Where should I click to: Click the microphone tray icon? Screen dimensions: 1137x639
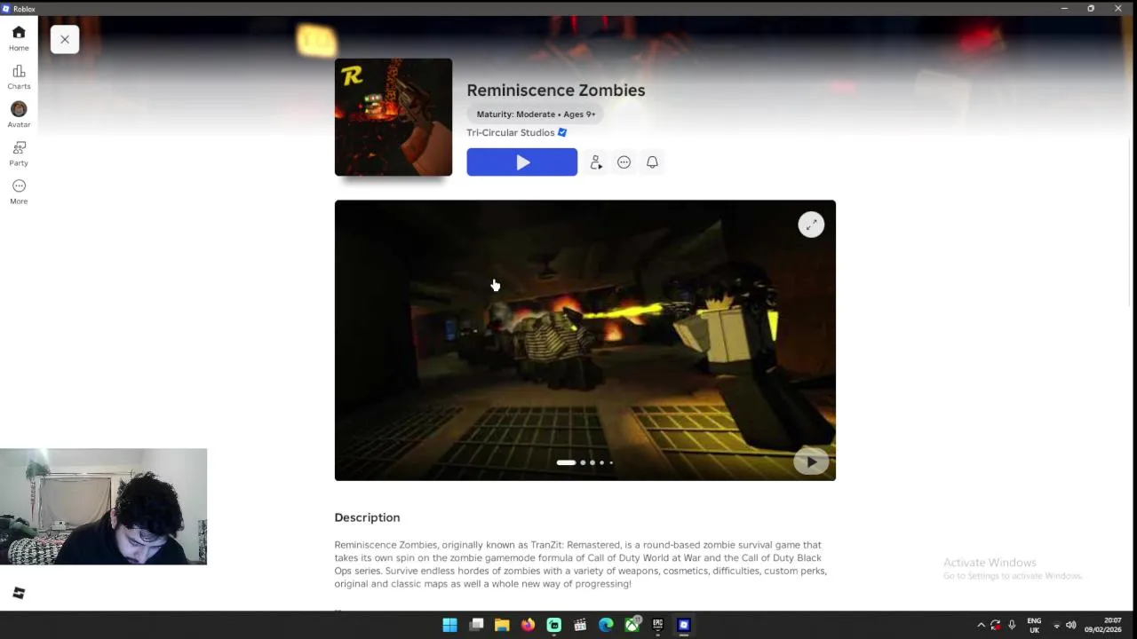1012,625
